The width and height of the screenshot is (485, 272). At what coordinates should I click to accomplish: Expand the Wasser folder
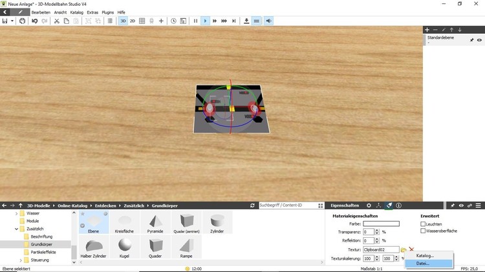tap(16, 213)
